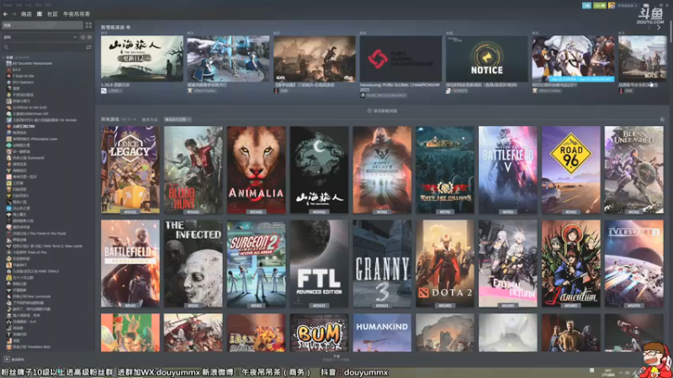
Task: Collapse the all-games section chevron icon
Action: pos(662,119)
